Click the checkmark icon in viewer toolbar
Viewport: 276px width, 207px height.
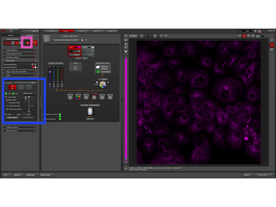(x=155, y=36)
